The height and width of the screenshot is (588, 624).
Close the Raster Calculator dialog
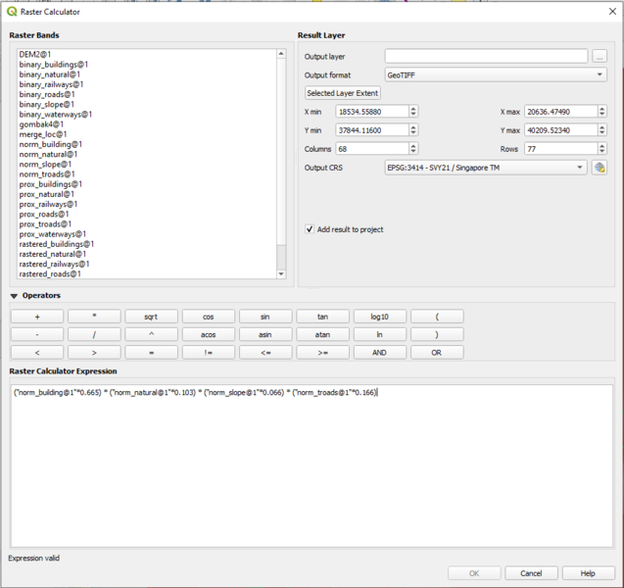coord(612,12)
